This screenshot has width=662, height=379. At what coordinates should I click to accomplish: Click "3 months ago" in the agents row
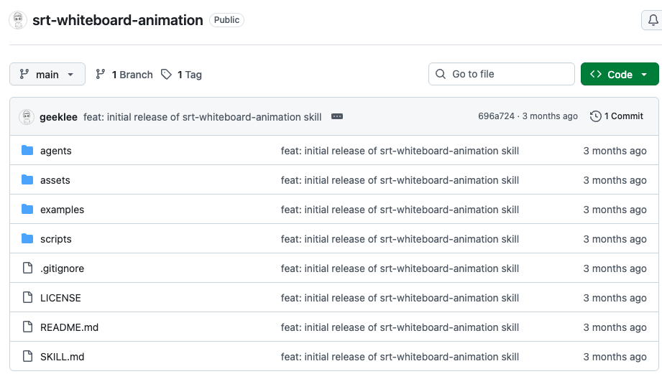pos(615,151)
